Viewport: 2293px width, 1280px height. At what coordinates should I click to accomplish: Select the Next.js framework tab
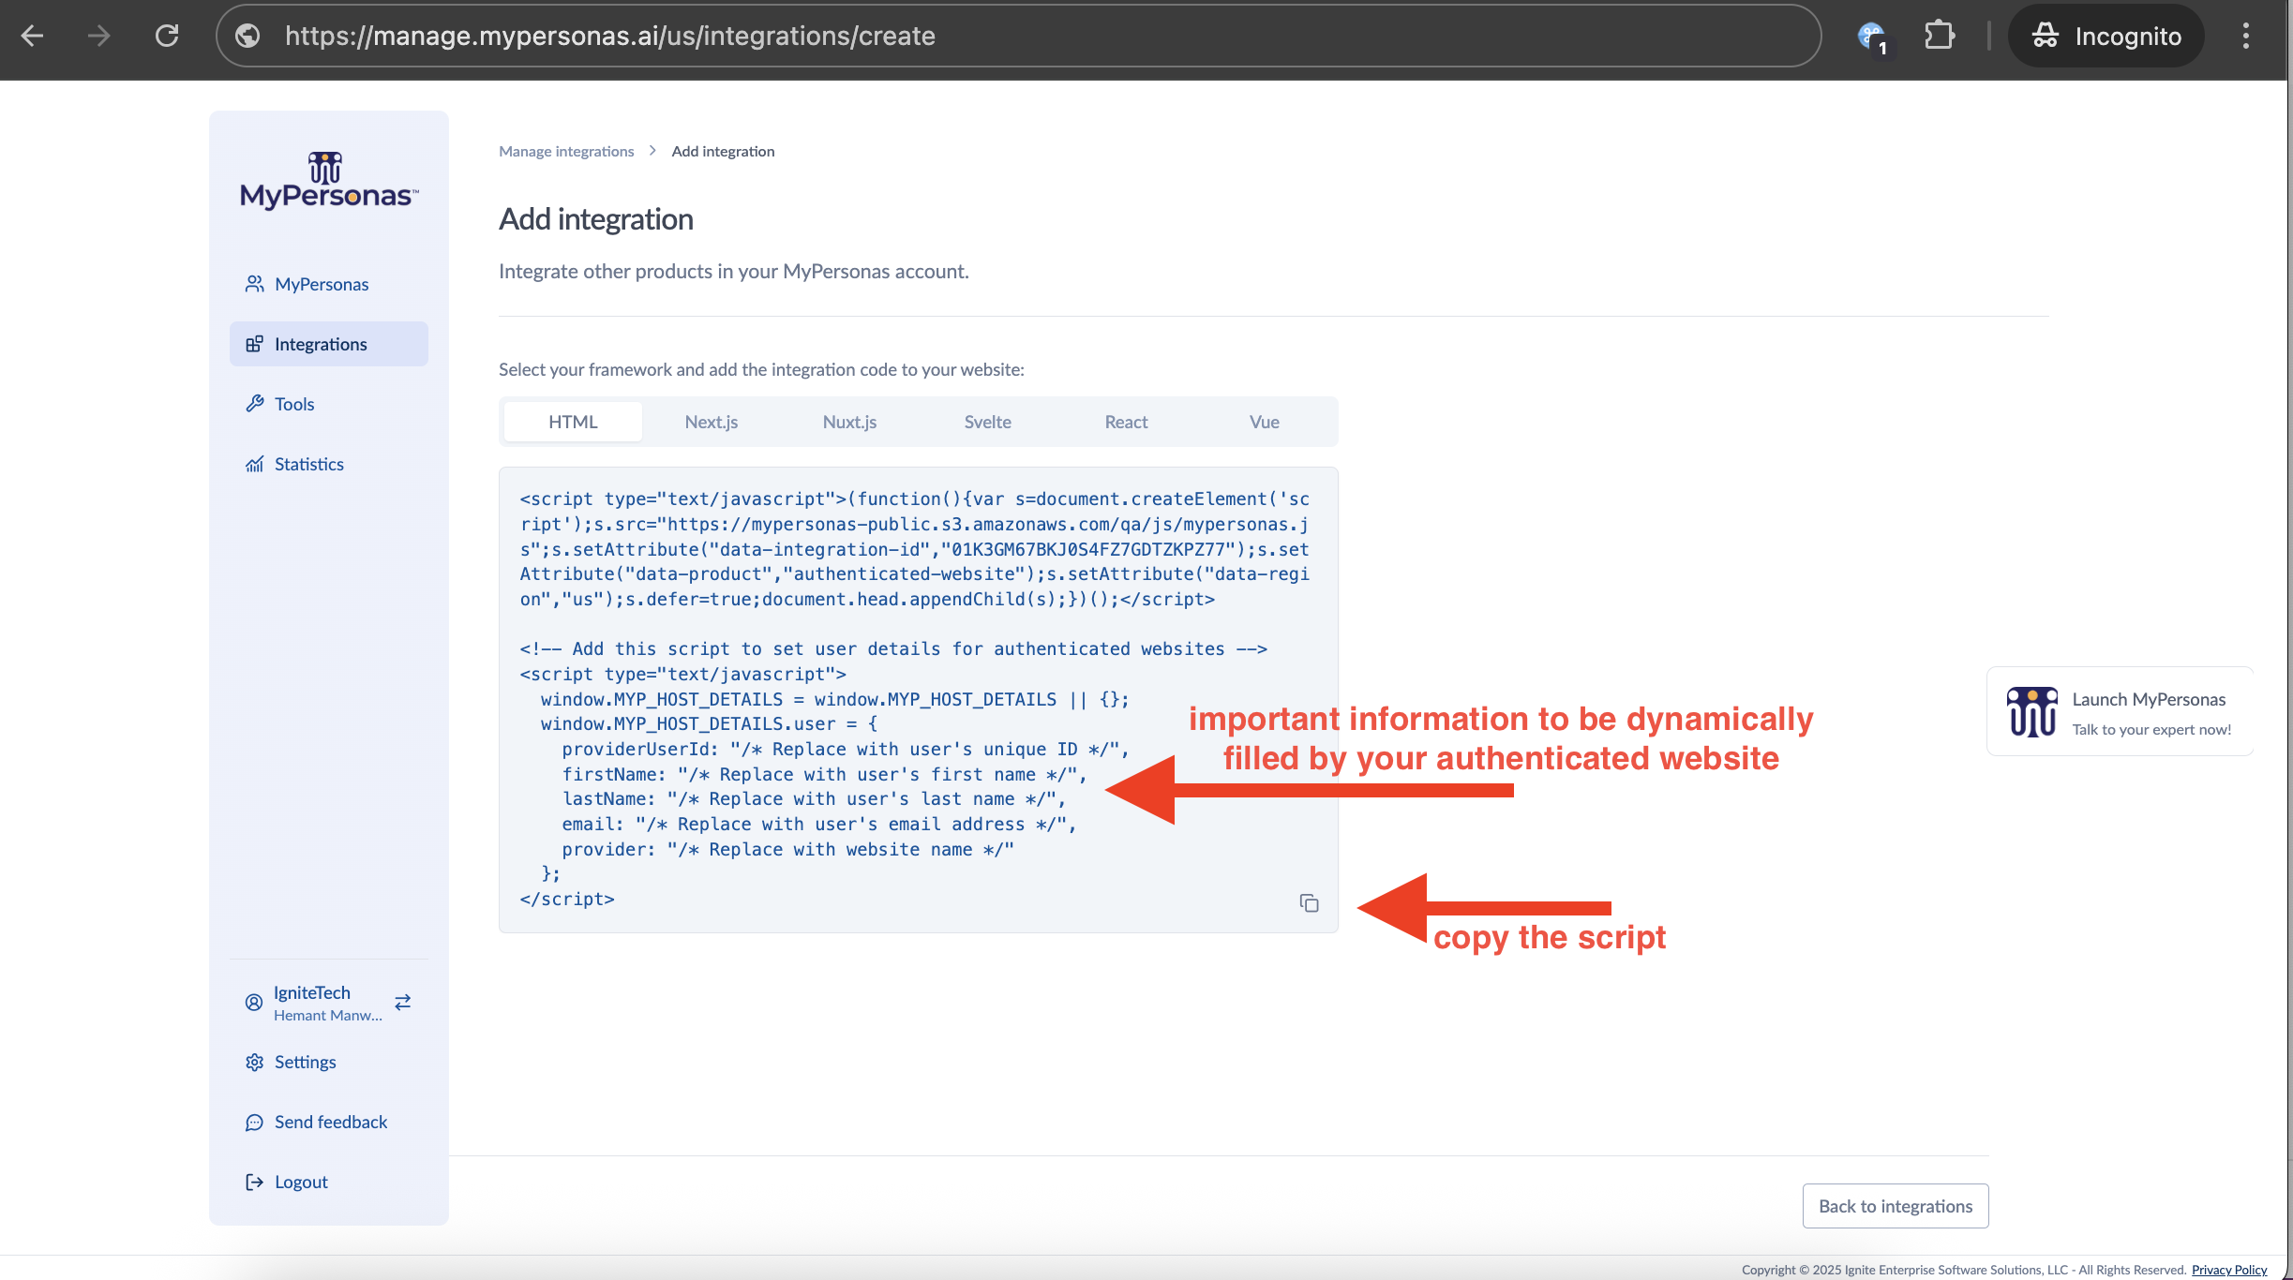pos(712,422)
